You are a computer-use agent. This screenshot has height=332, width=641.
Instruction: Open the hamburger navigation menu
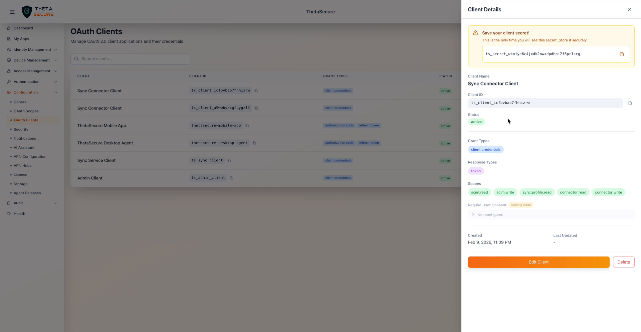point(12,12)
